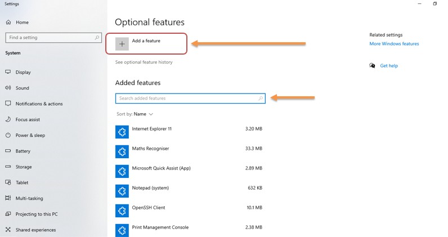Open Multi-tasking settings
Screen dimensions: 448x237
(29, 198)
